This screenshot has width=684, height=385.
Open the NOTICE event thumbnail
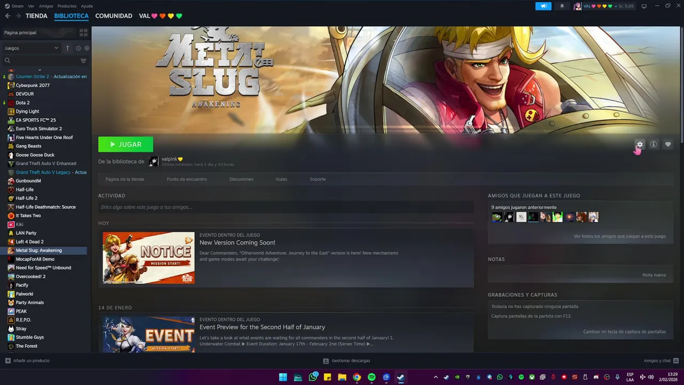click(149, 258)
